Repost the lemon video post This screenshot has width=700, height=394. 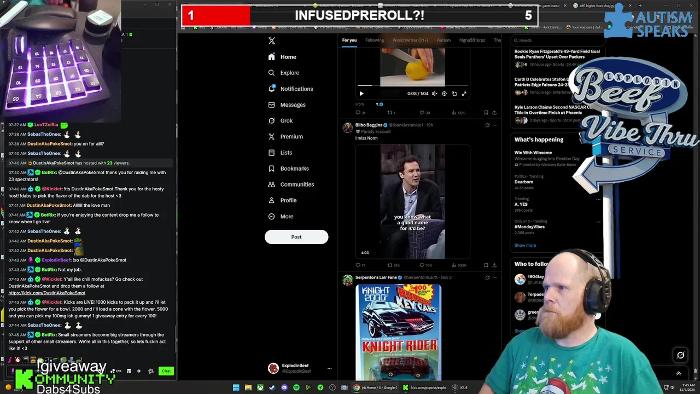click(x=391, y=113)
